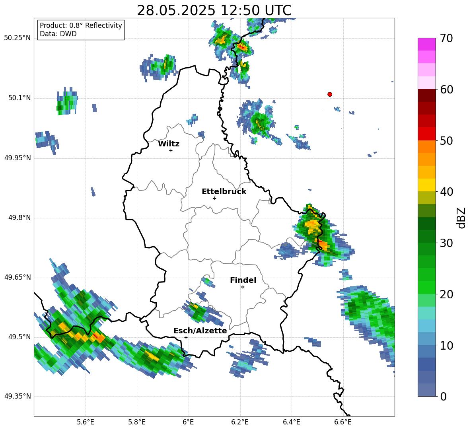Click the 49.35°N latitude label
This screenshot has height=430, width=471.
18,396
